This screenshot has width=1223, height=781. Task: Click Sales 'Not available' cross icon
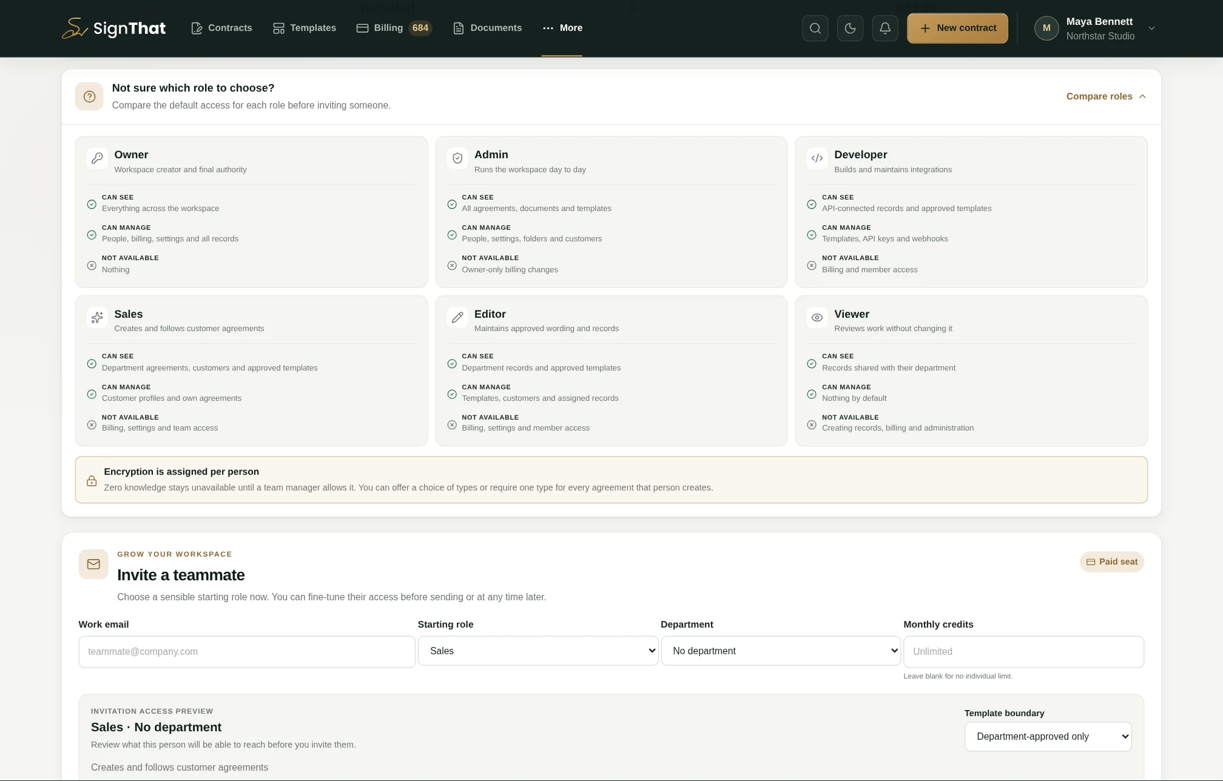(92, 424)
